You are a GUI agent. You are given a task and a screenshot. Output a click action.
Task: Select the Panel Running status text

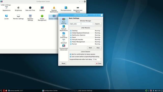tap(98, 37)
